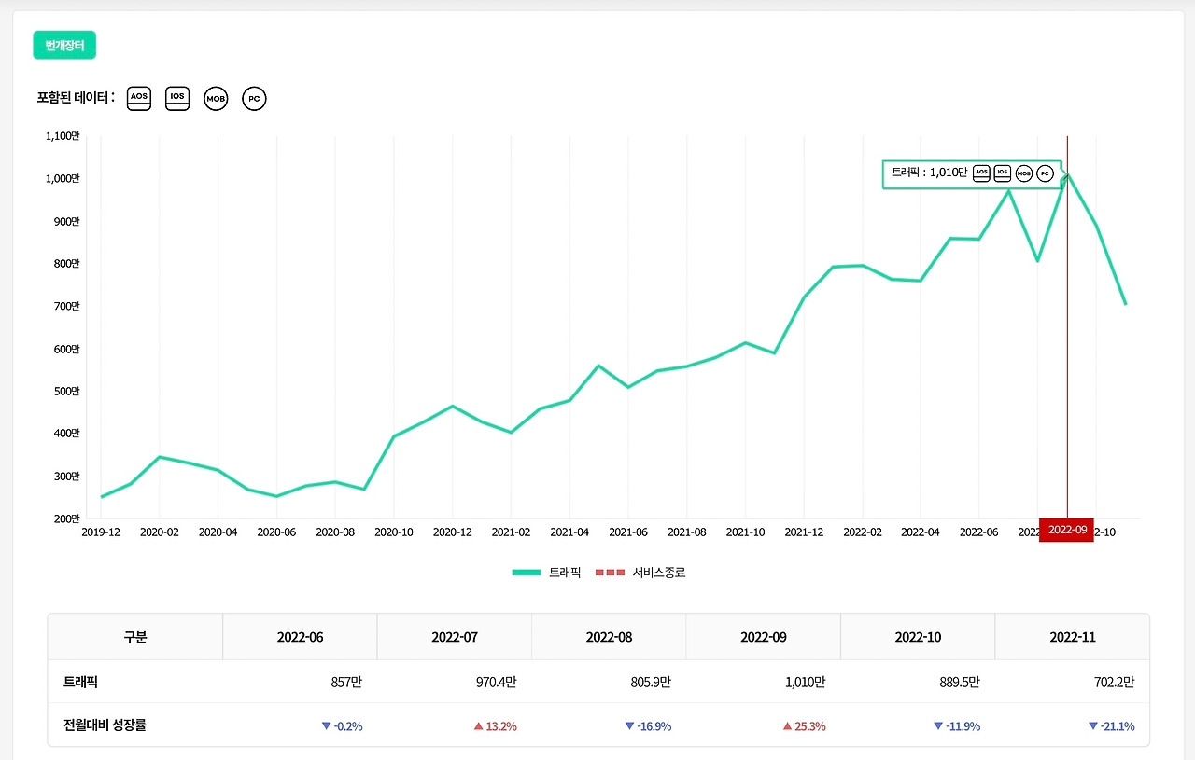Click the red up arrow next to 25.3%

click(x=789, y=725)
